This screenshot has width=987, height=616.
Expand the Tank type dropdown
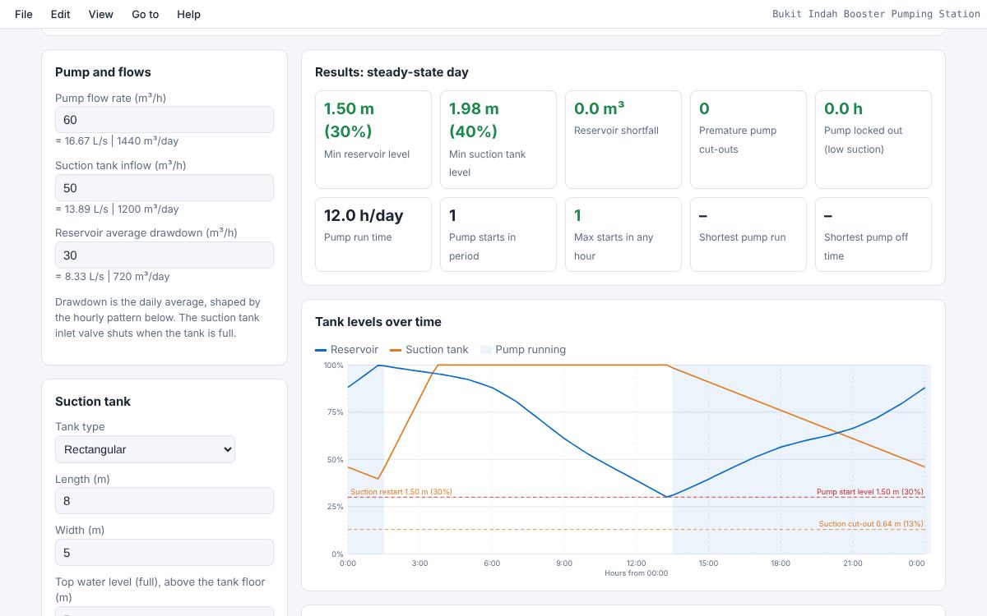pyautogui.click(x=145, y=449)
